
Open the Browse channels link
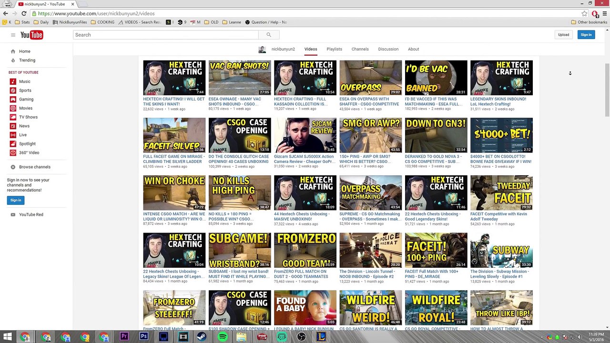point(35,167)
